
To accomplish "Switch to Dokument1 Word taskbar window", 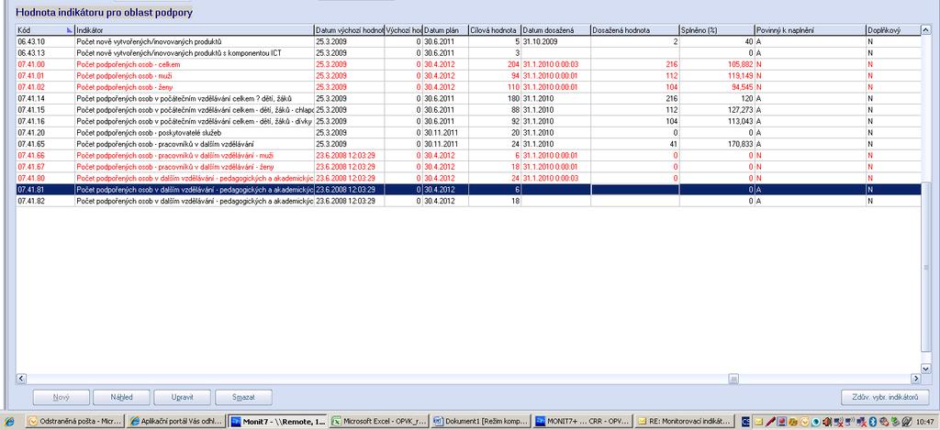I will coord(481,422).
